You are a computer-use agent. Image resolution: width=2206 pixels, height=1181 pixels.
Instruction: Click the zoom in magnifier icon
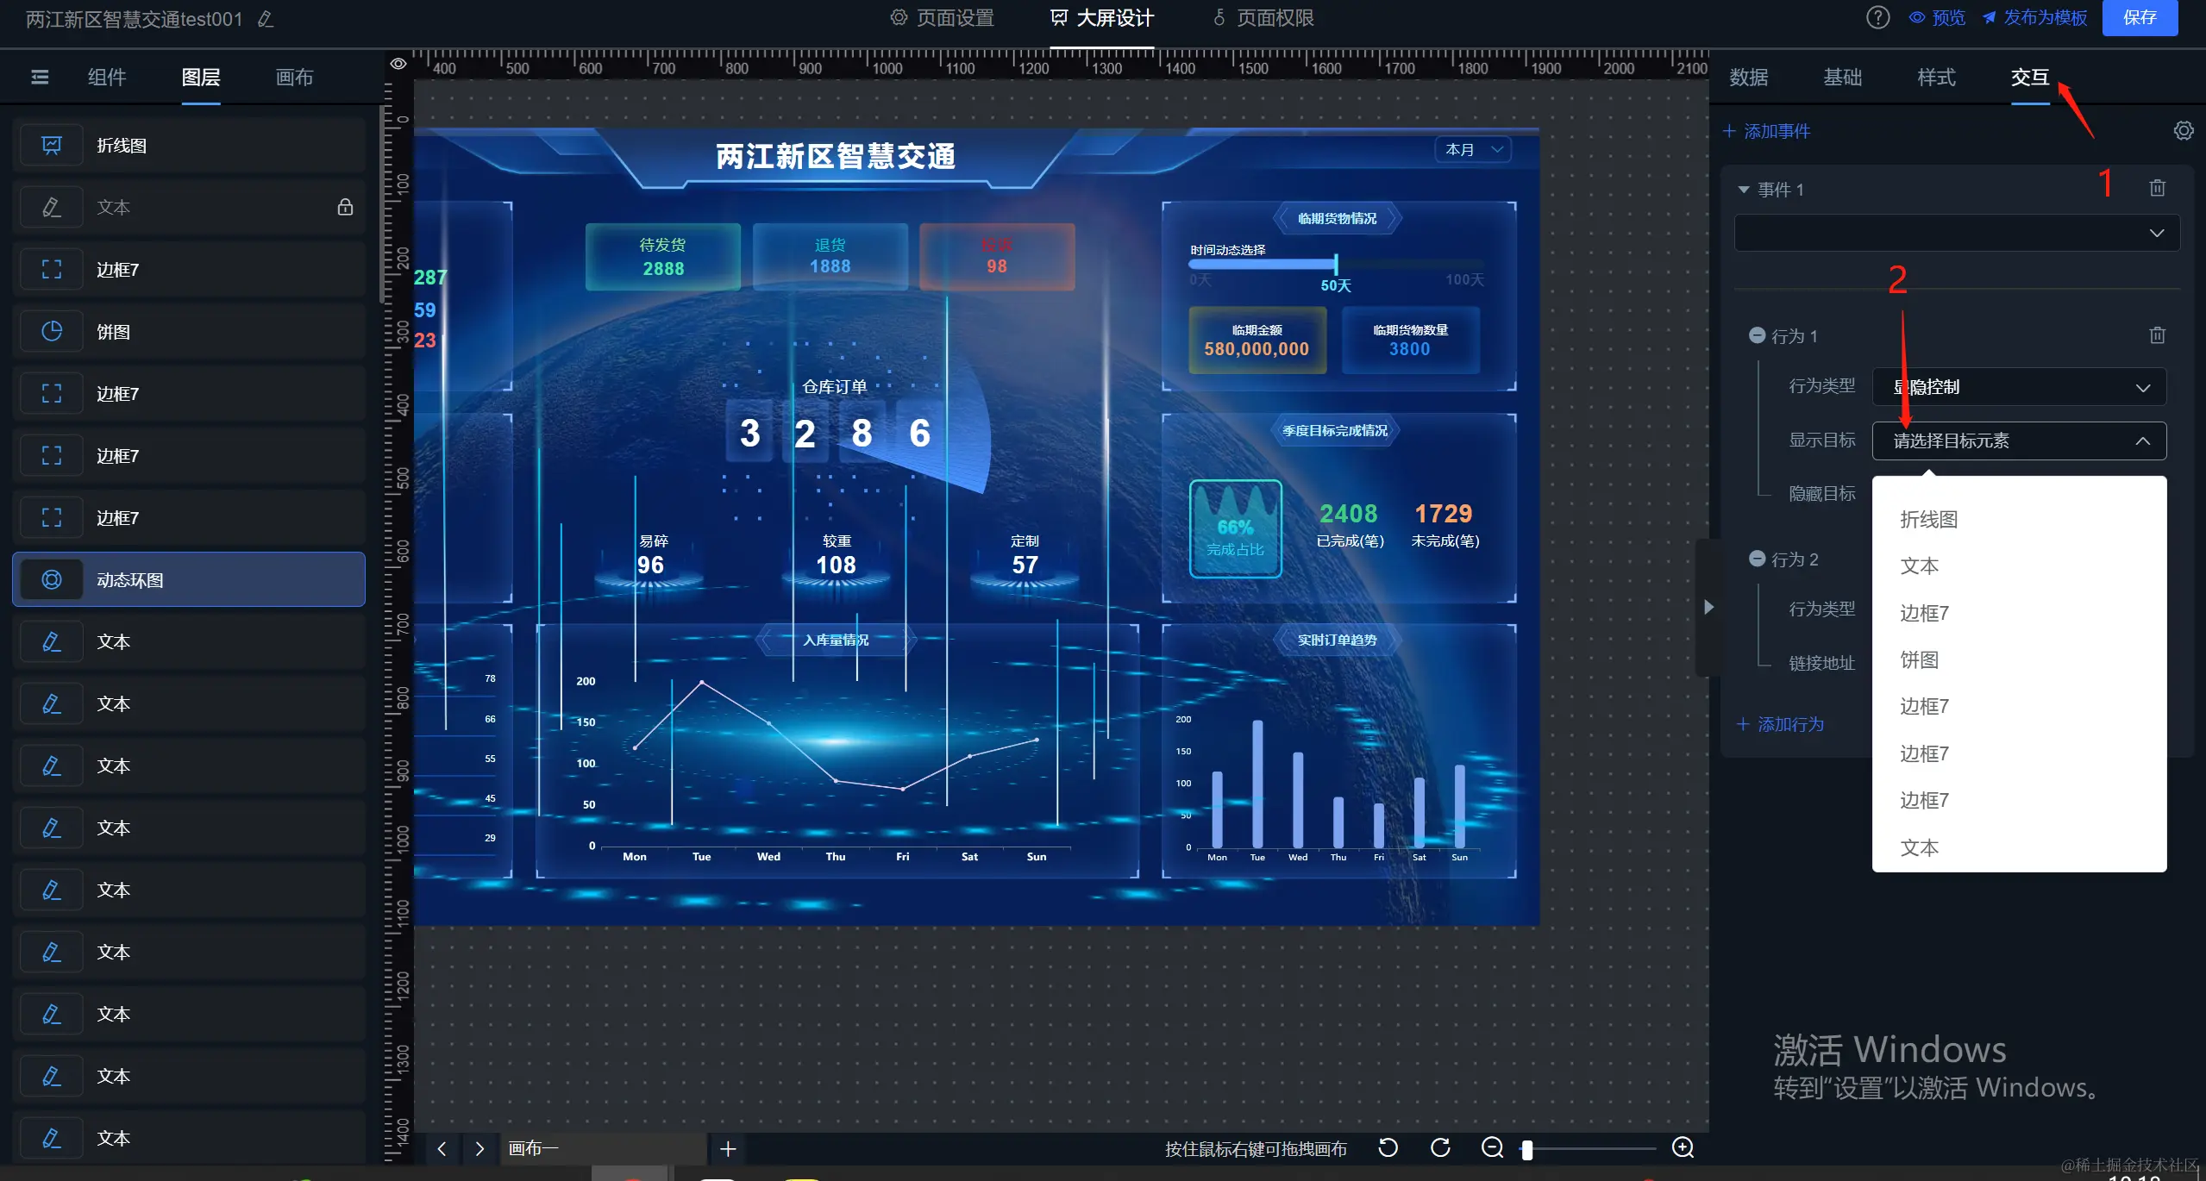tap(1683, 1147)
